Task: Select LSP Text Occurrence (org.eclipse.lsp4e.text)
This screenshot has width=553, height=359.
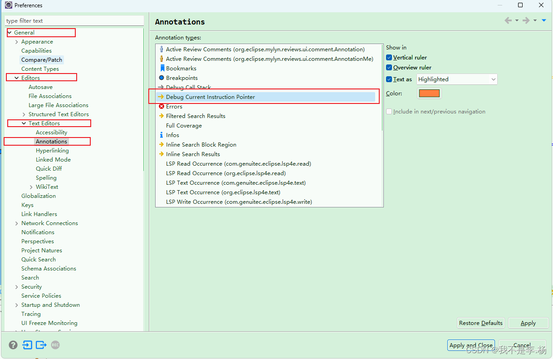Action: [223, 192]
